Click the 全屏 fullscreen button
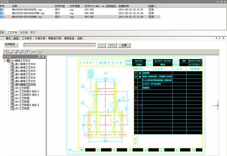This screenshot has width=227, height=156. pyautogui.click(x=124, y=45)
